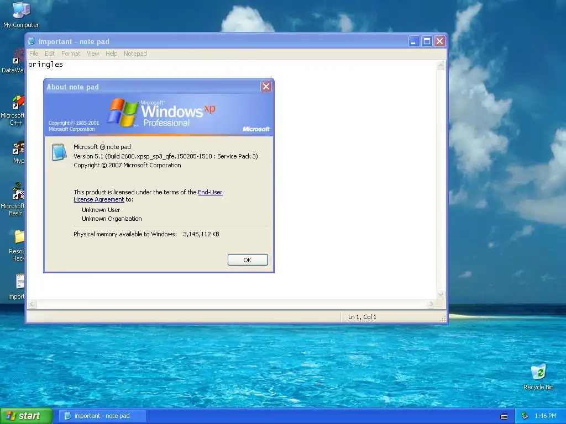Open the End-User License Agreement link
566x424 pixels.
tap(148, 196)
